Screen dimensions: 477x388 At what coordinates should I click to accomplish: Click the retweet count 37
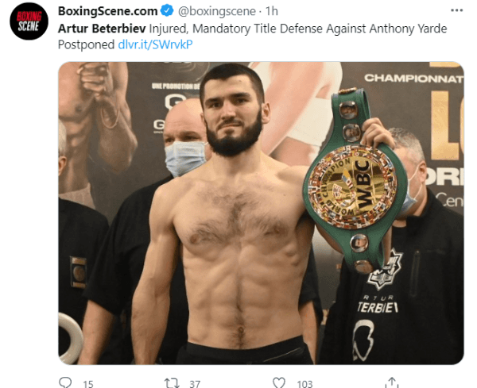[195, 384]
